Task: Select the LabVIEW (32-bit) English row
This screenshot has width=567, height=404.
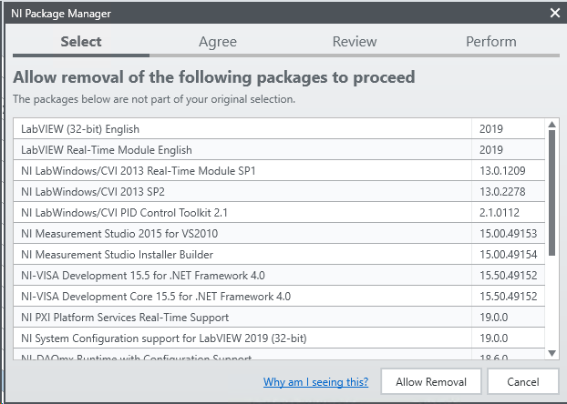Action: tap(279, 128)
